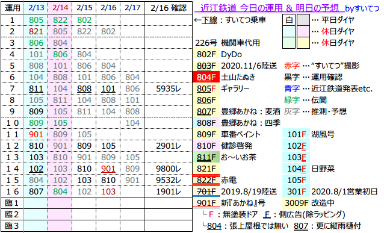Image resolution: width=384 pixels, height=233 pixels.
Task: Select the 2/16 確認 column header
Action: 169,8
